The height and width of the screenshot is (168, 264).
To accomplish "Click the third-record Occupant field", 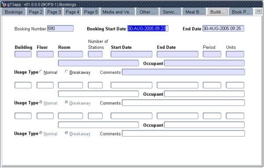I will (204, 125).
